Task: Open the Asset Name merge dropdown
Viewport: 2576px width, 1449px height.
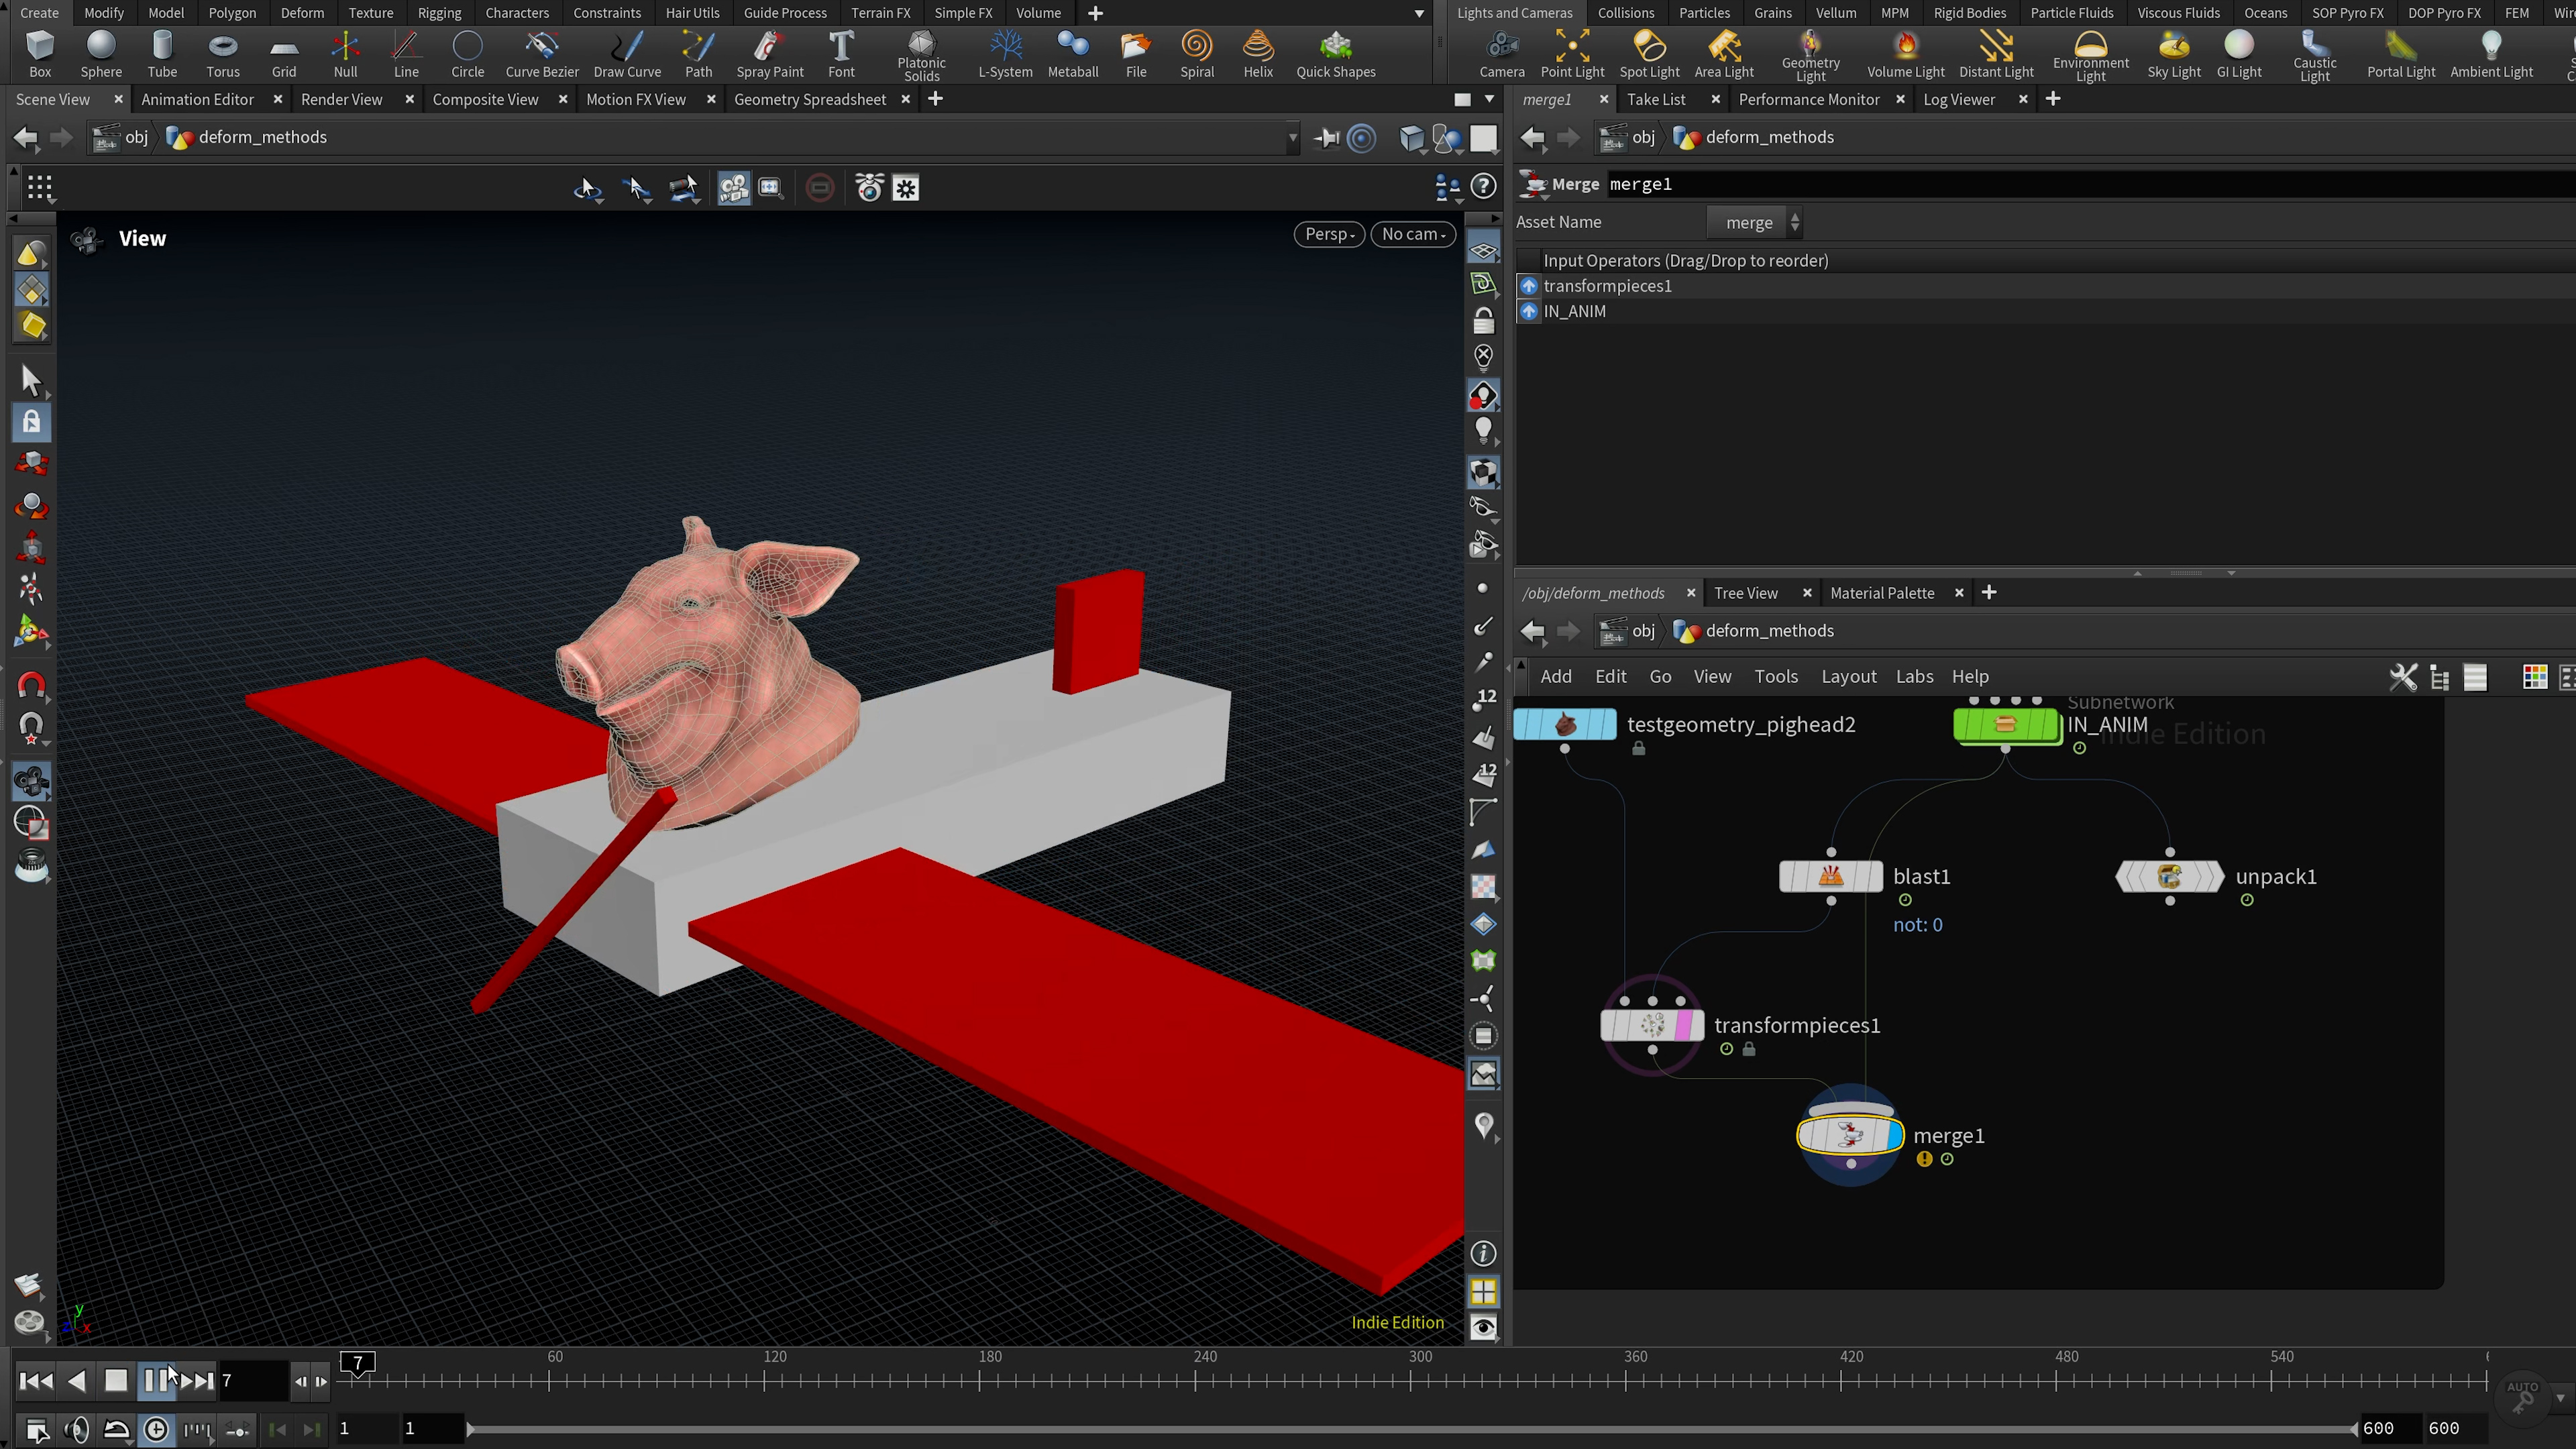Action: click(1756, 222)
